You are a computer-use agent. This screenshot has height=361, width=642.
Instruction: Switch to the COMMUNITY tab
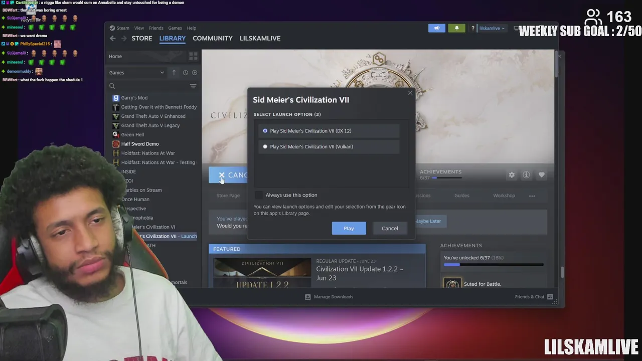coord(213,38)
